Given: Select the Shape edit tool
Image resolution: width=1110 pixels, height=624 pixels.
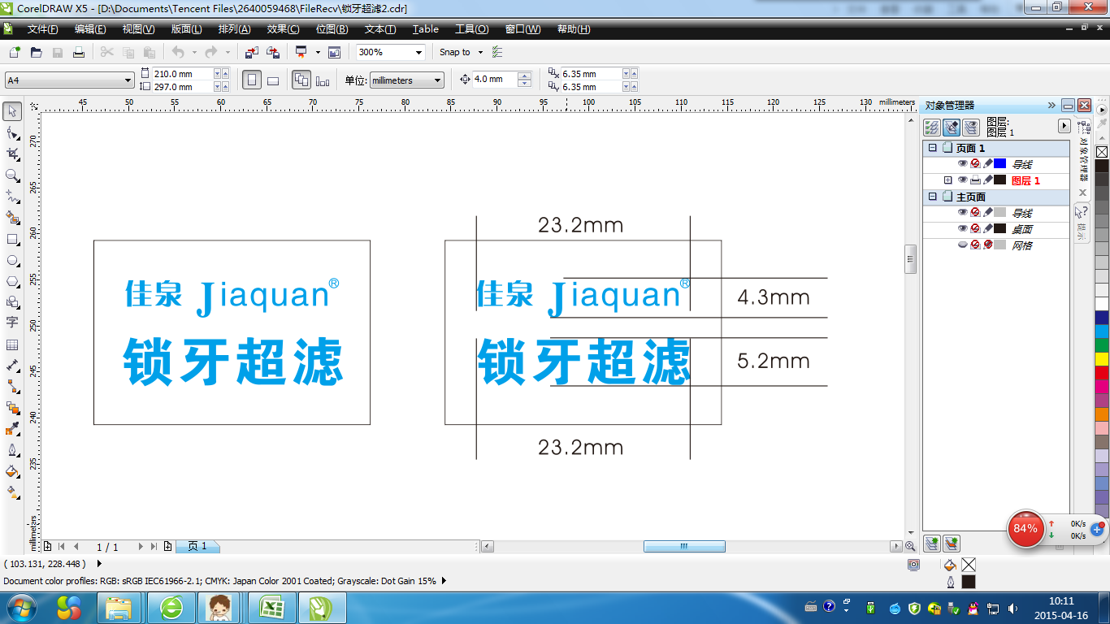Looking at the screenshot, I should click(12, 132).
